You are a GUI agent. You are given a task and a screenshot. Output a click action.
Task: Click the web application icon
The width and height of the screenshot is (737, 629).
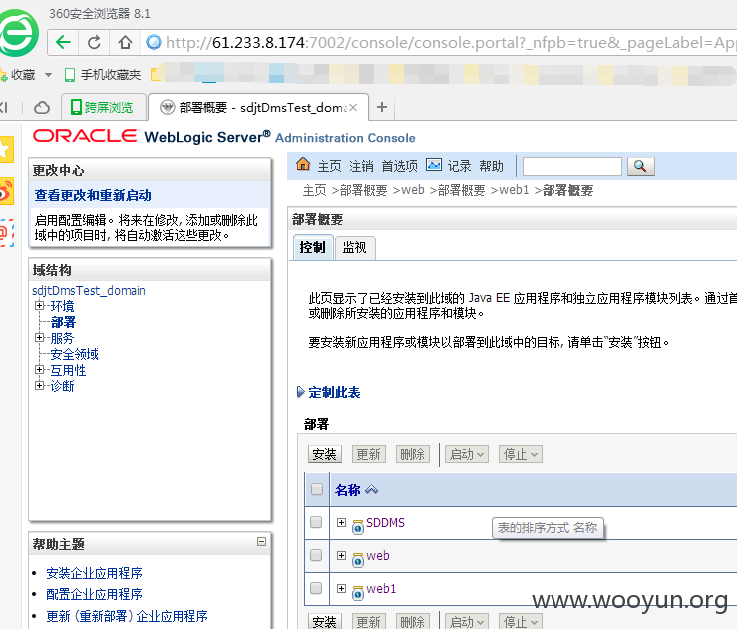tap(358, 560)
